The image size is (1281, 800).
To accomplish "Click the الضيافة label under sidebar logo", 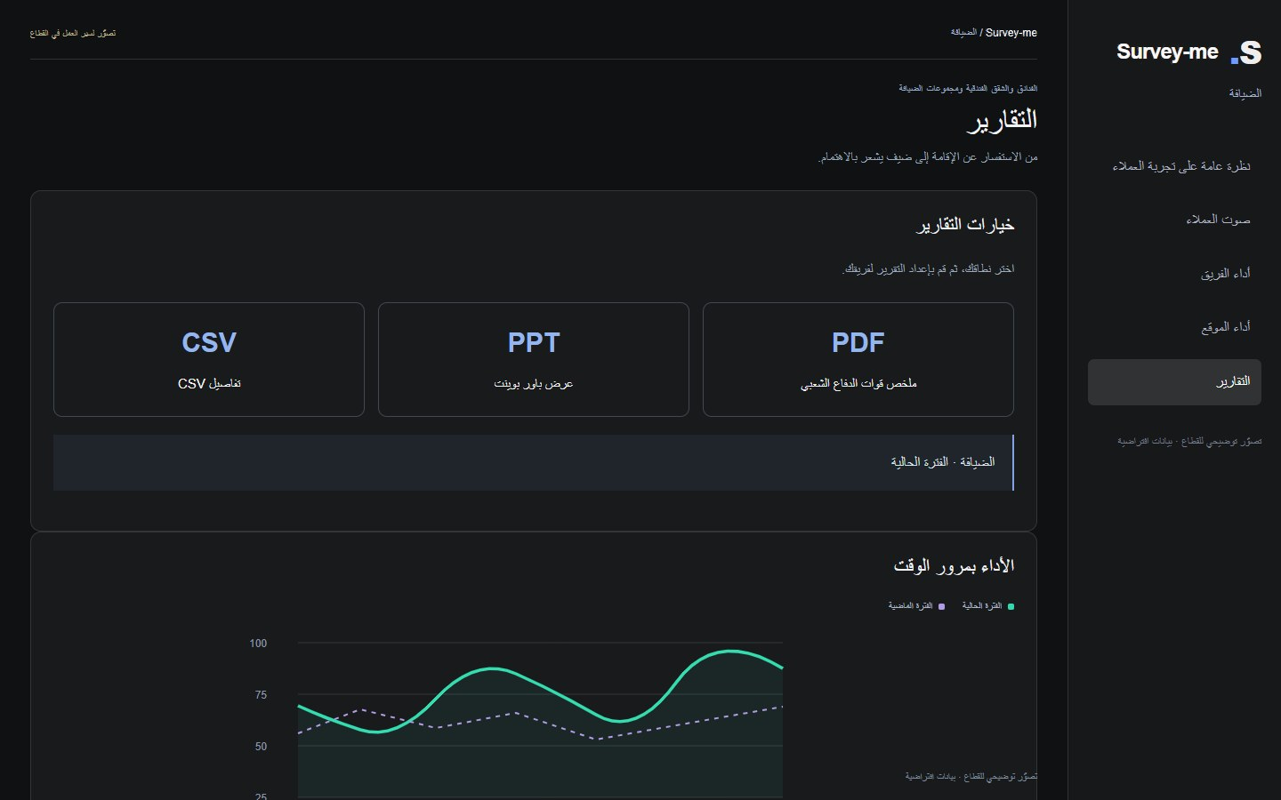I will [x=1245, y=93].
